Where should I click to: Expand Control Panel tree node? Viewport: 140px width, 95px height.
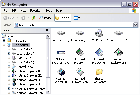tap(9, 66)
